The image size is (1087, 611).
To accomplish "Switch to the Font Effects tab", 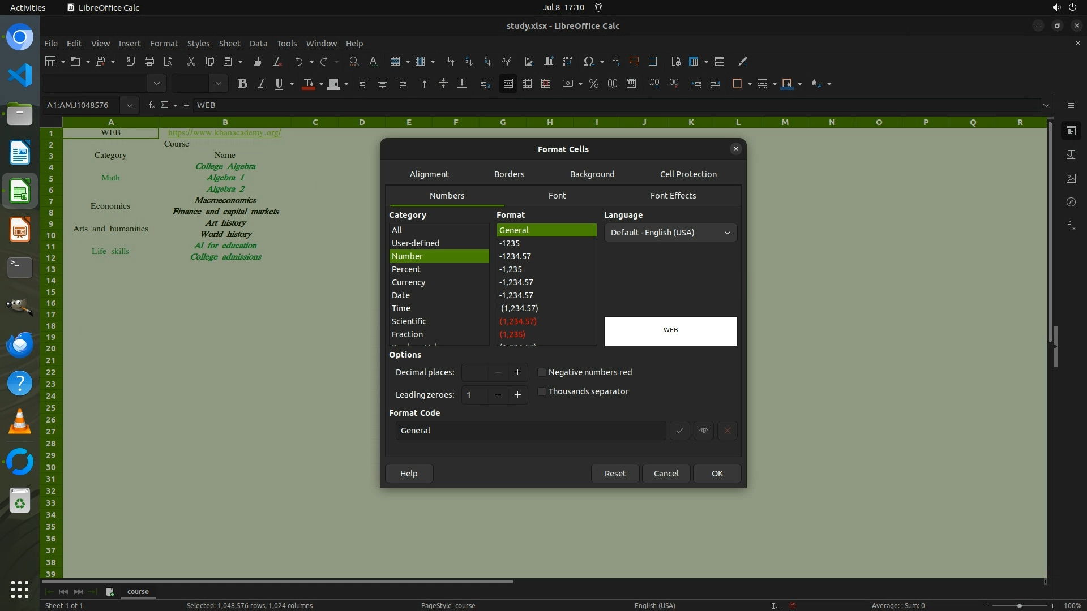I will 673,196.
